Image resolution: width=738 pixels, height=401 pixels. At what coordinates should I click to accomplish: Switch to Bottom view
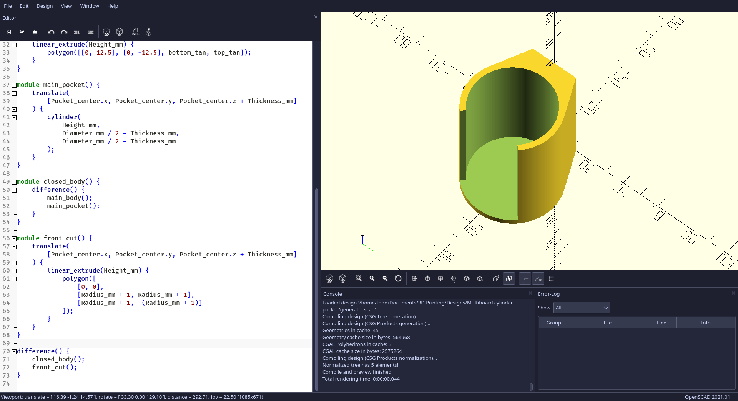(440, 278)
